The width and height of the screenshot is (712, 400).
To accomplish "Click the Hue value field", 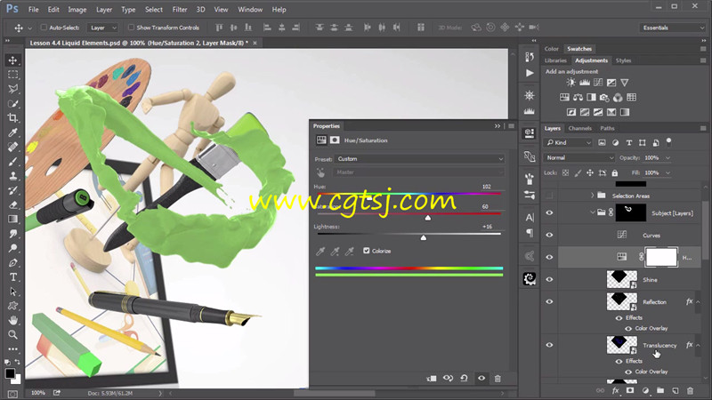I will click(486, 187).
